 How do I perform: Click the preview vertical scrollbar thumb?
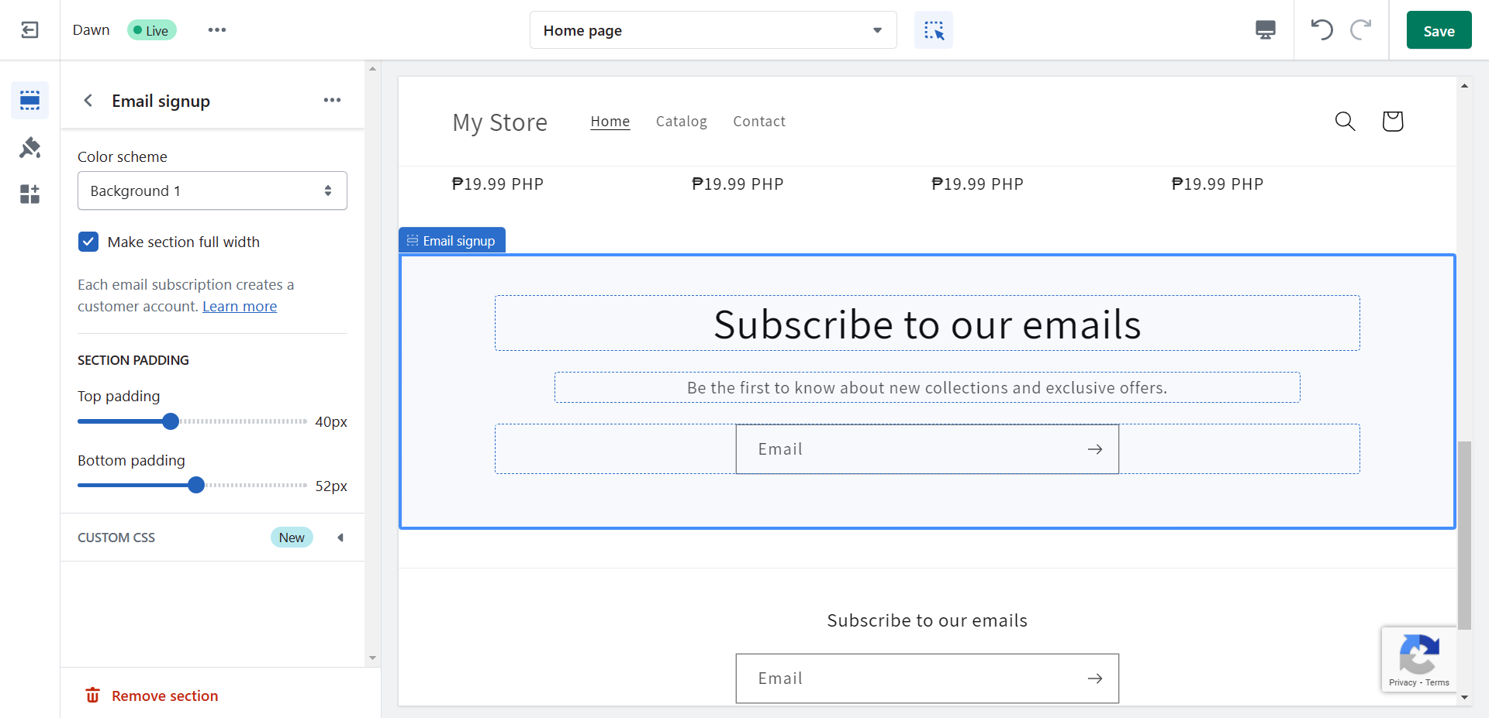[x=1464, y=534]
